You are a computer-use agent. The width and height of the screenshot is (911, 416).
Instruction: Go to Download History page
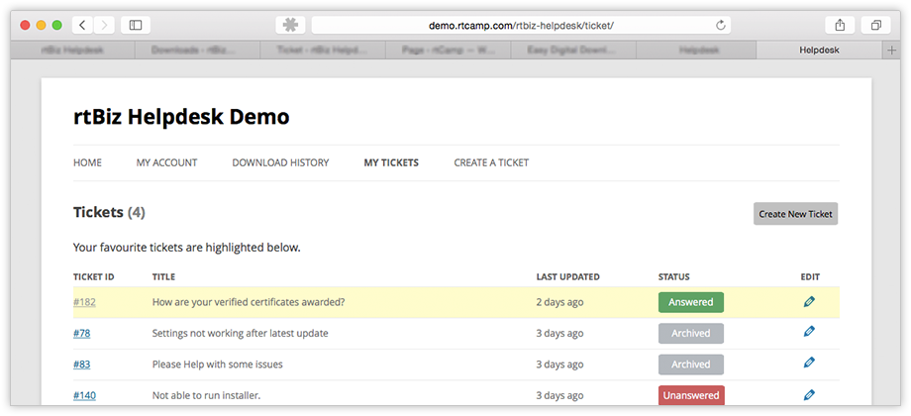coord(280,162)
